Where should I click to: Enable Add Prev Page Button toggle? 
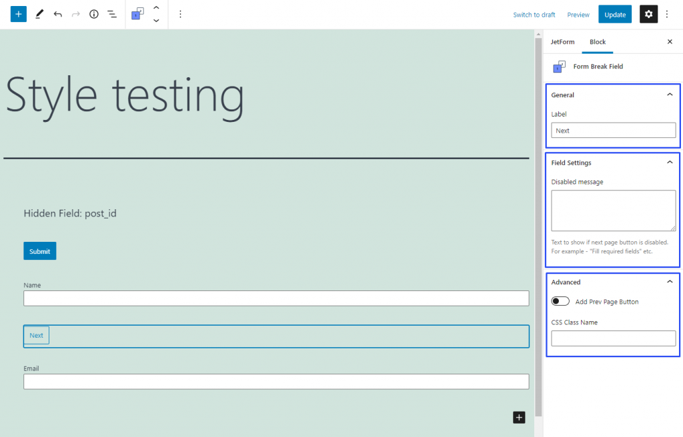click(560, 301)
